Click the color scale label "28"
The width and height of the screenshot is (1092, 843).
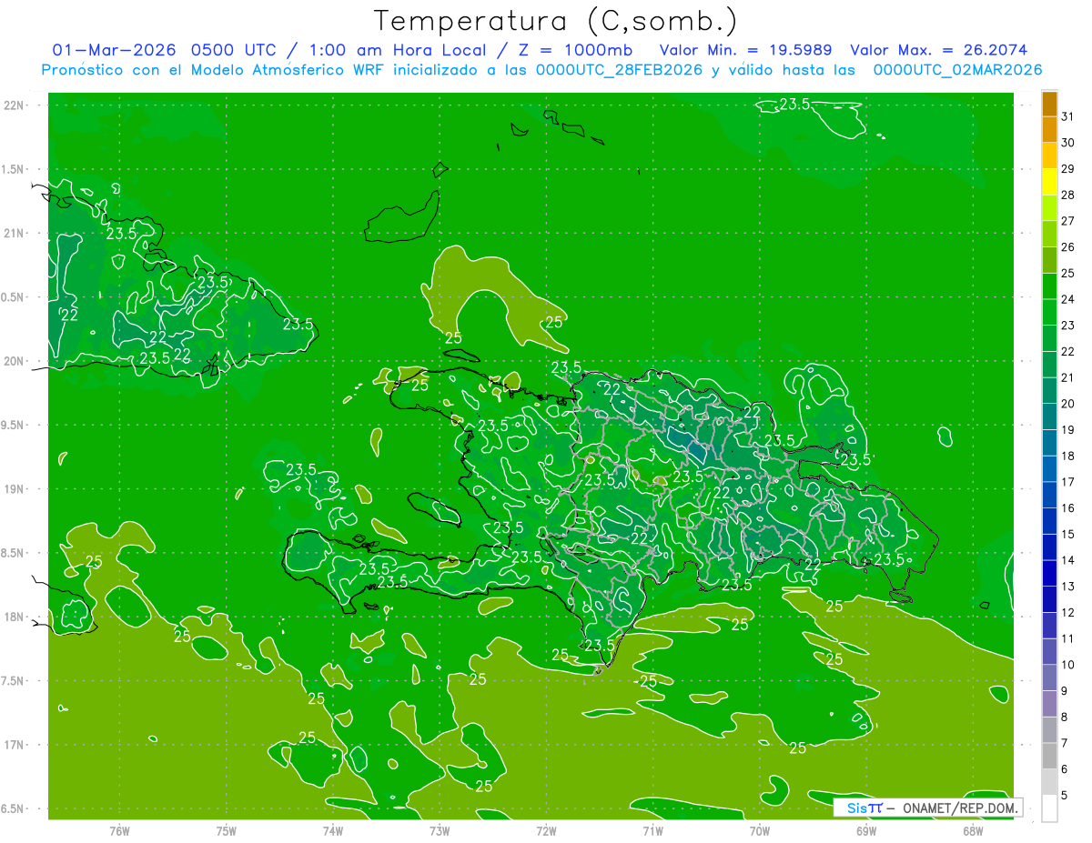[1068, 195]
